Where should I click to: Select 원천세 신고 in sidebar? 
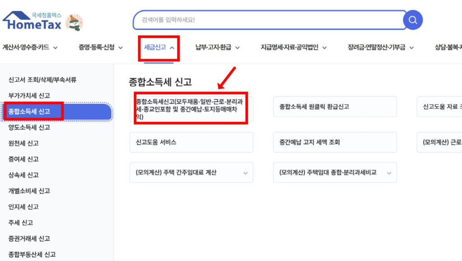(x=23, y=143)
